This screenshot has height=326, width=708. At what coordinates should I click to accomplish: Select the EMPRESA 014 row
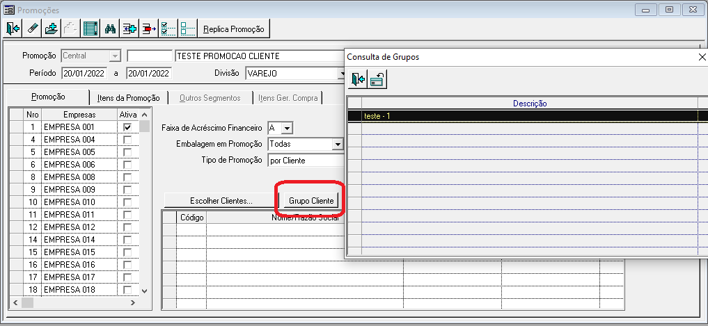point(74,239)
